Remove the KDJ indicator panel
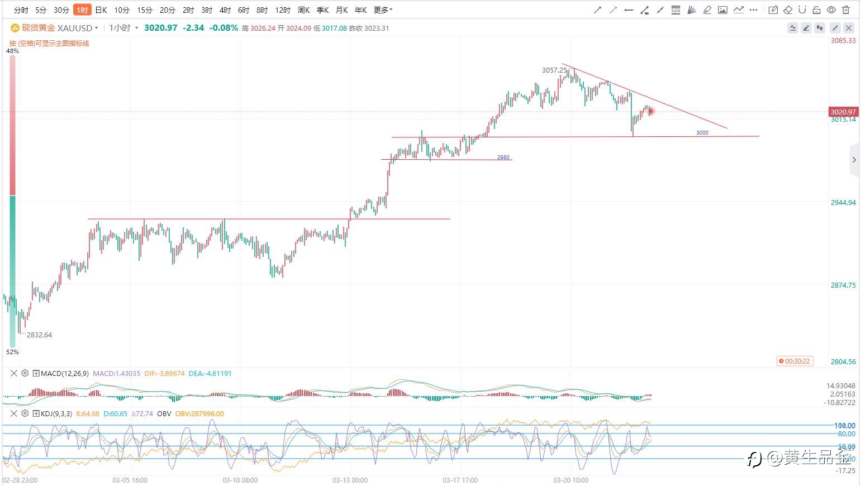The width and height of the screenshot is (861, 486). coord(14,413)
